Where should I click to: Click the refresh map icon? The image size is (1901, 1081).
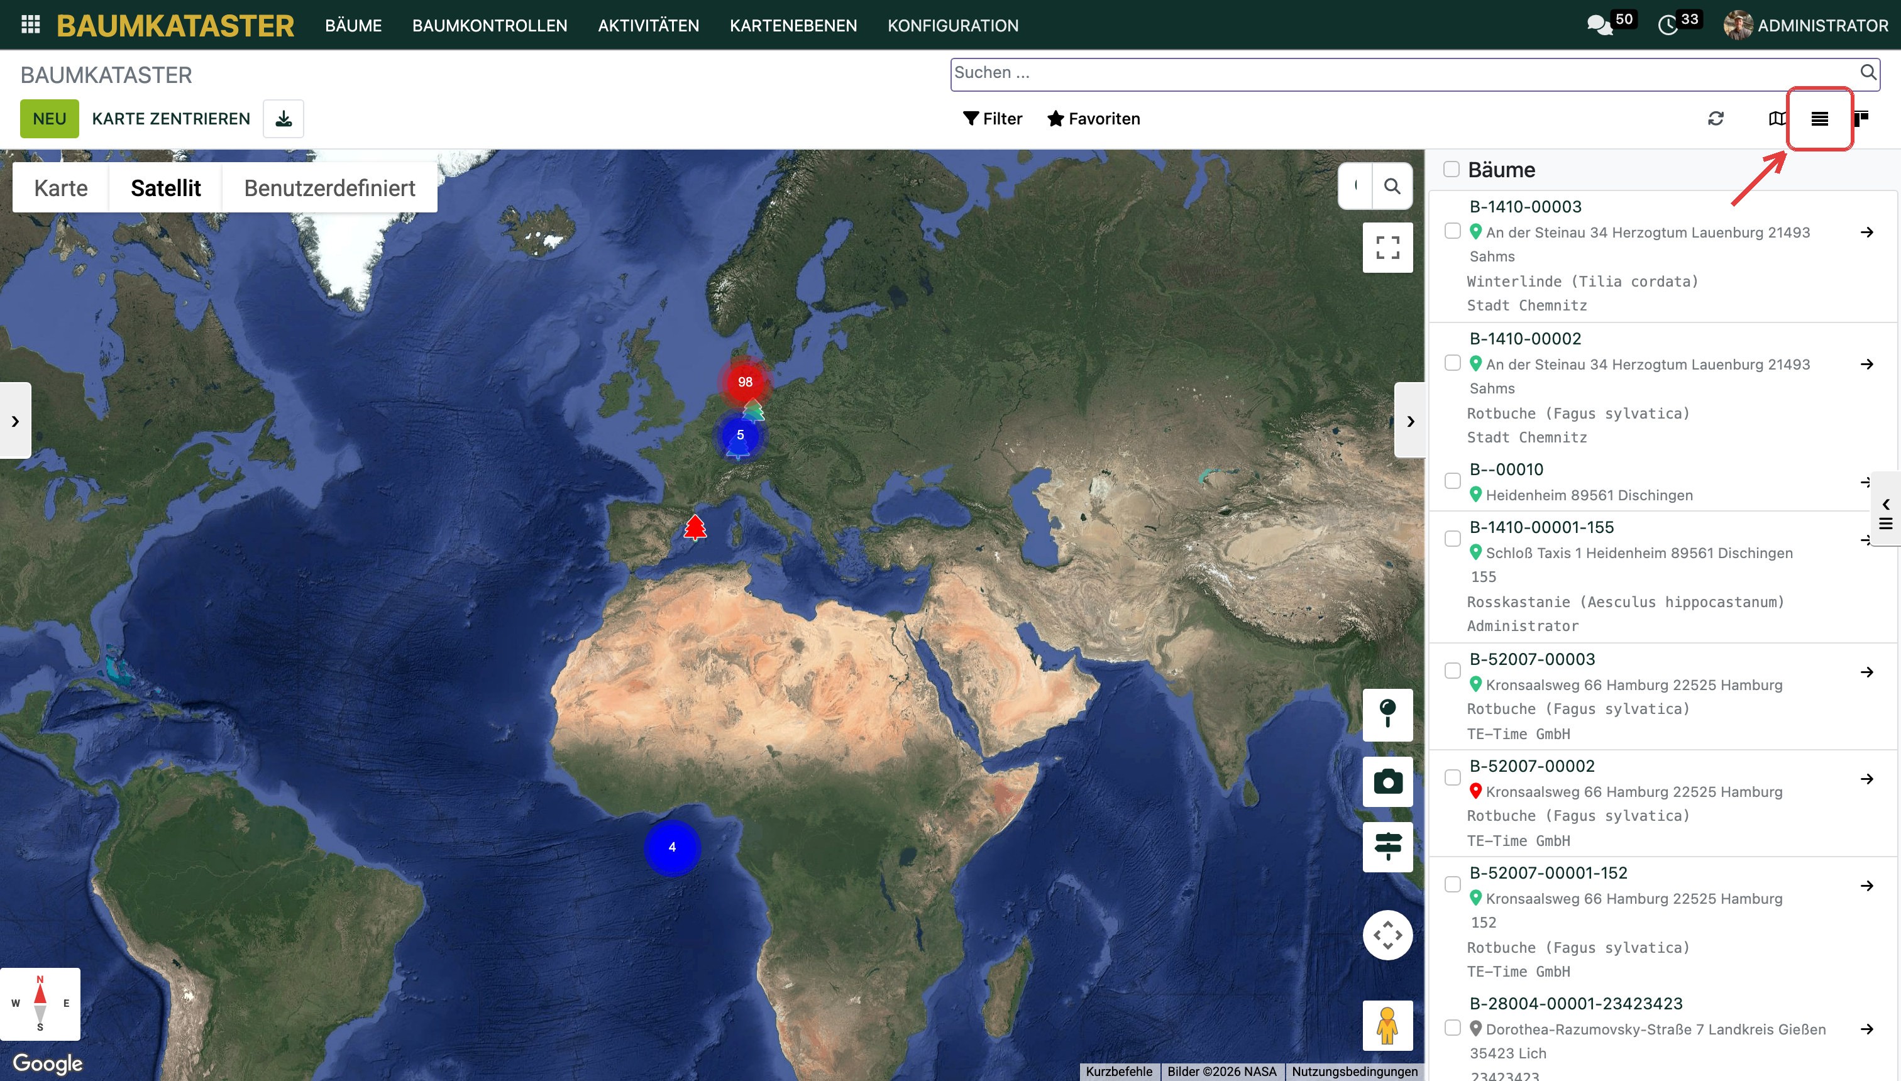[x=1716, y=119]
